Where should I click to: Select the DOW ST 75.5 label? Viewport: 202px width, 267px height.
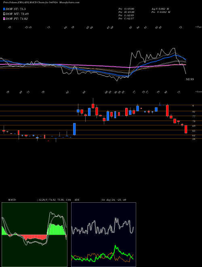tap(16, 9)
